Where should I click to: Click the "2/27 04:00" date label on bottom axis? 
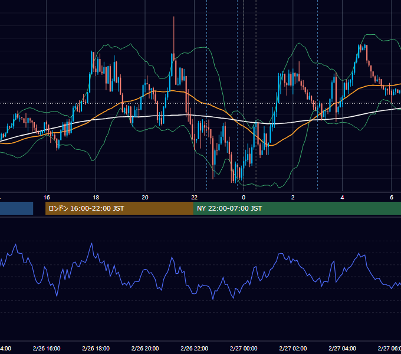pyautogui.click(x=342, y=348)
